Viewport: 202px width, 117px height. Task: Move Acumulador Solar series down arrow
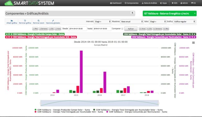[x=190, y=34]
